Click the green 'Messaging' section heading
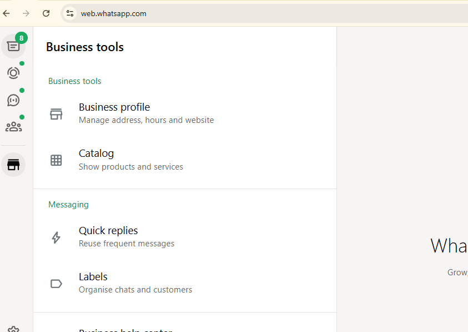Viewport: 468px width, 332px height. tap(68, 205)
